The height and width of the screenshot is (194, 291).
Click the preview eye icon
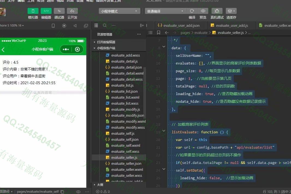pos(203,11)
